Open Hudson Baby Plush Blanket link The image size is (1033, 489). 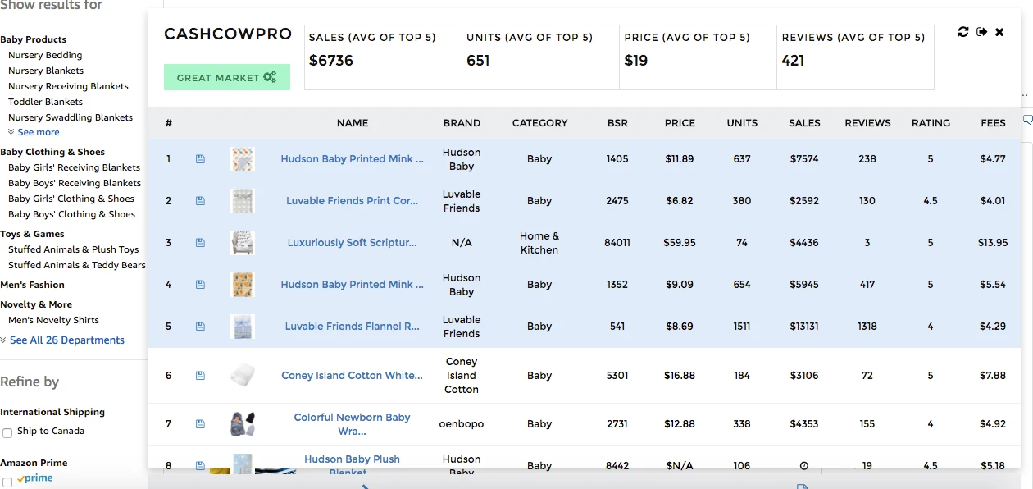coord(353,465)
